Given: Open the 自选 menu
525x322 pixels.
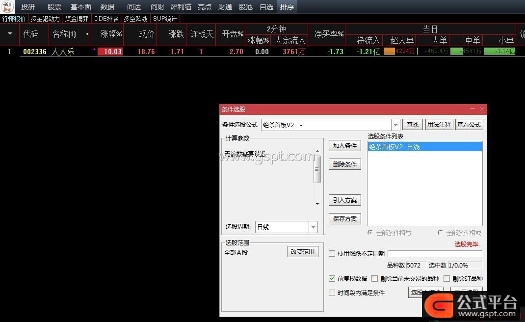Looking at the screenshot, I should click(x=266, y=7).
